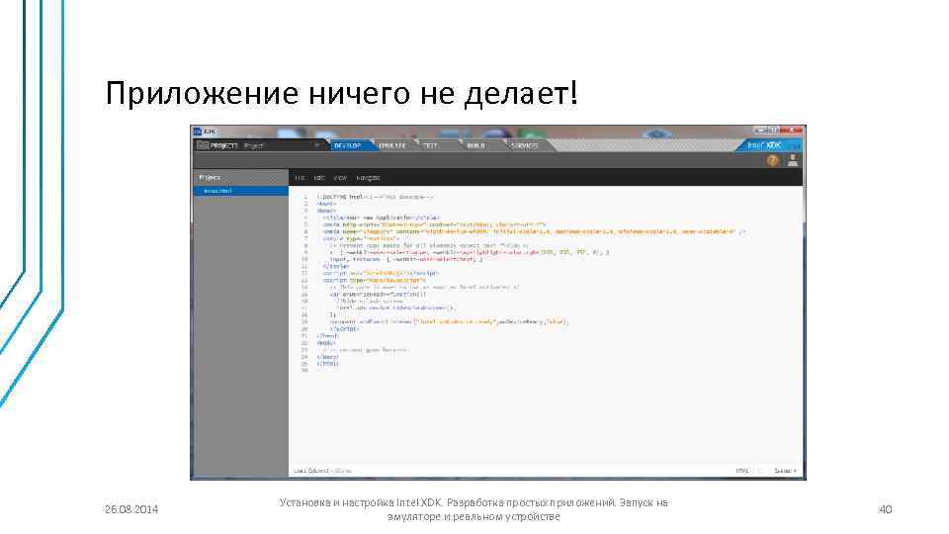Expand the project selector dropdown arrow
This screenshot has height=534, width=949.
(x=316, y=146)
